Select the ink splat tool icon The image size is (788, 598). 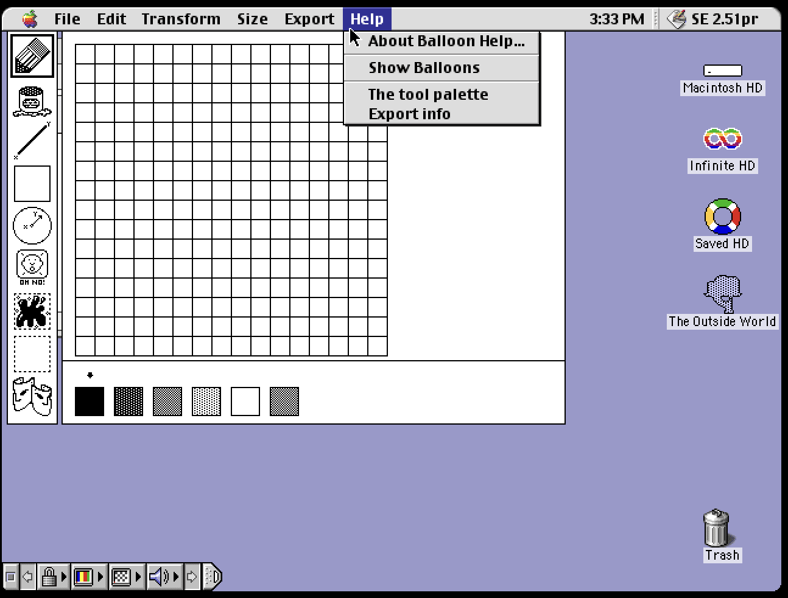point(32,311)
